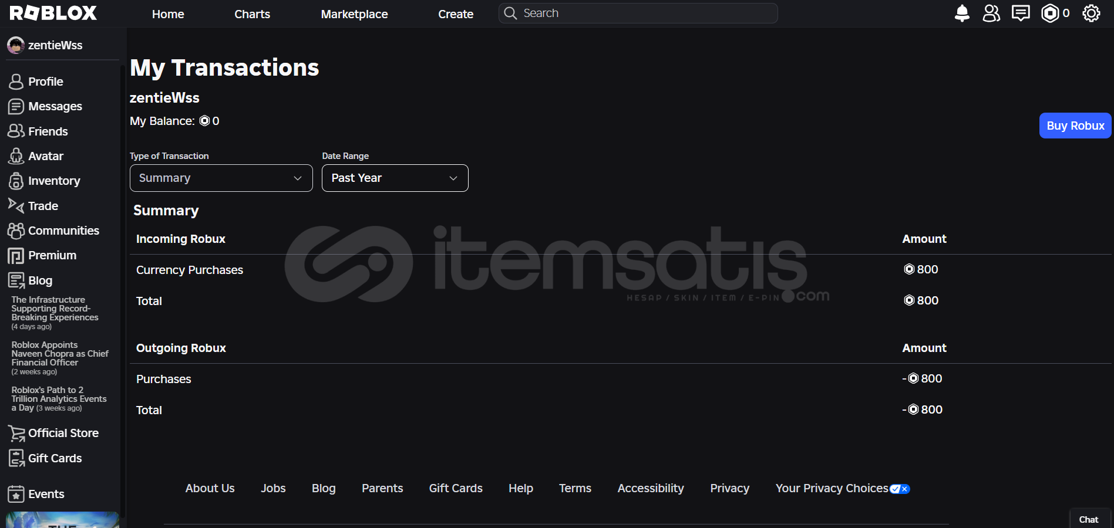
Task: Click the search magnifier icon
Action: (x=510, y=13)
